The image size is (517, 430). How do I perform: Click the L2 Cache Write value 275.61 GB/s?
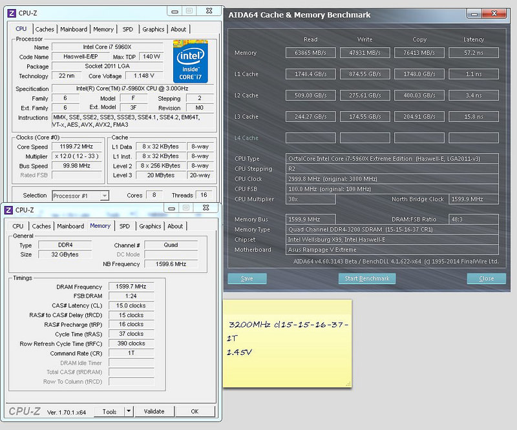point(365,96)
